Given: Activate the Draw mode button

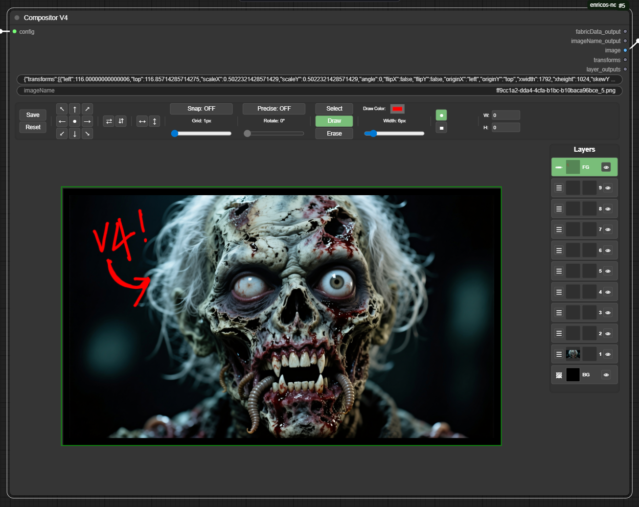Looking at the screenshot, I should tap(334, 121).
